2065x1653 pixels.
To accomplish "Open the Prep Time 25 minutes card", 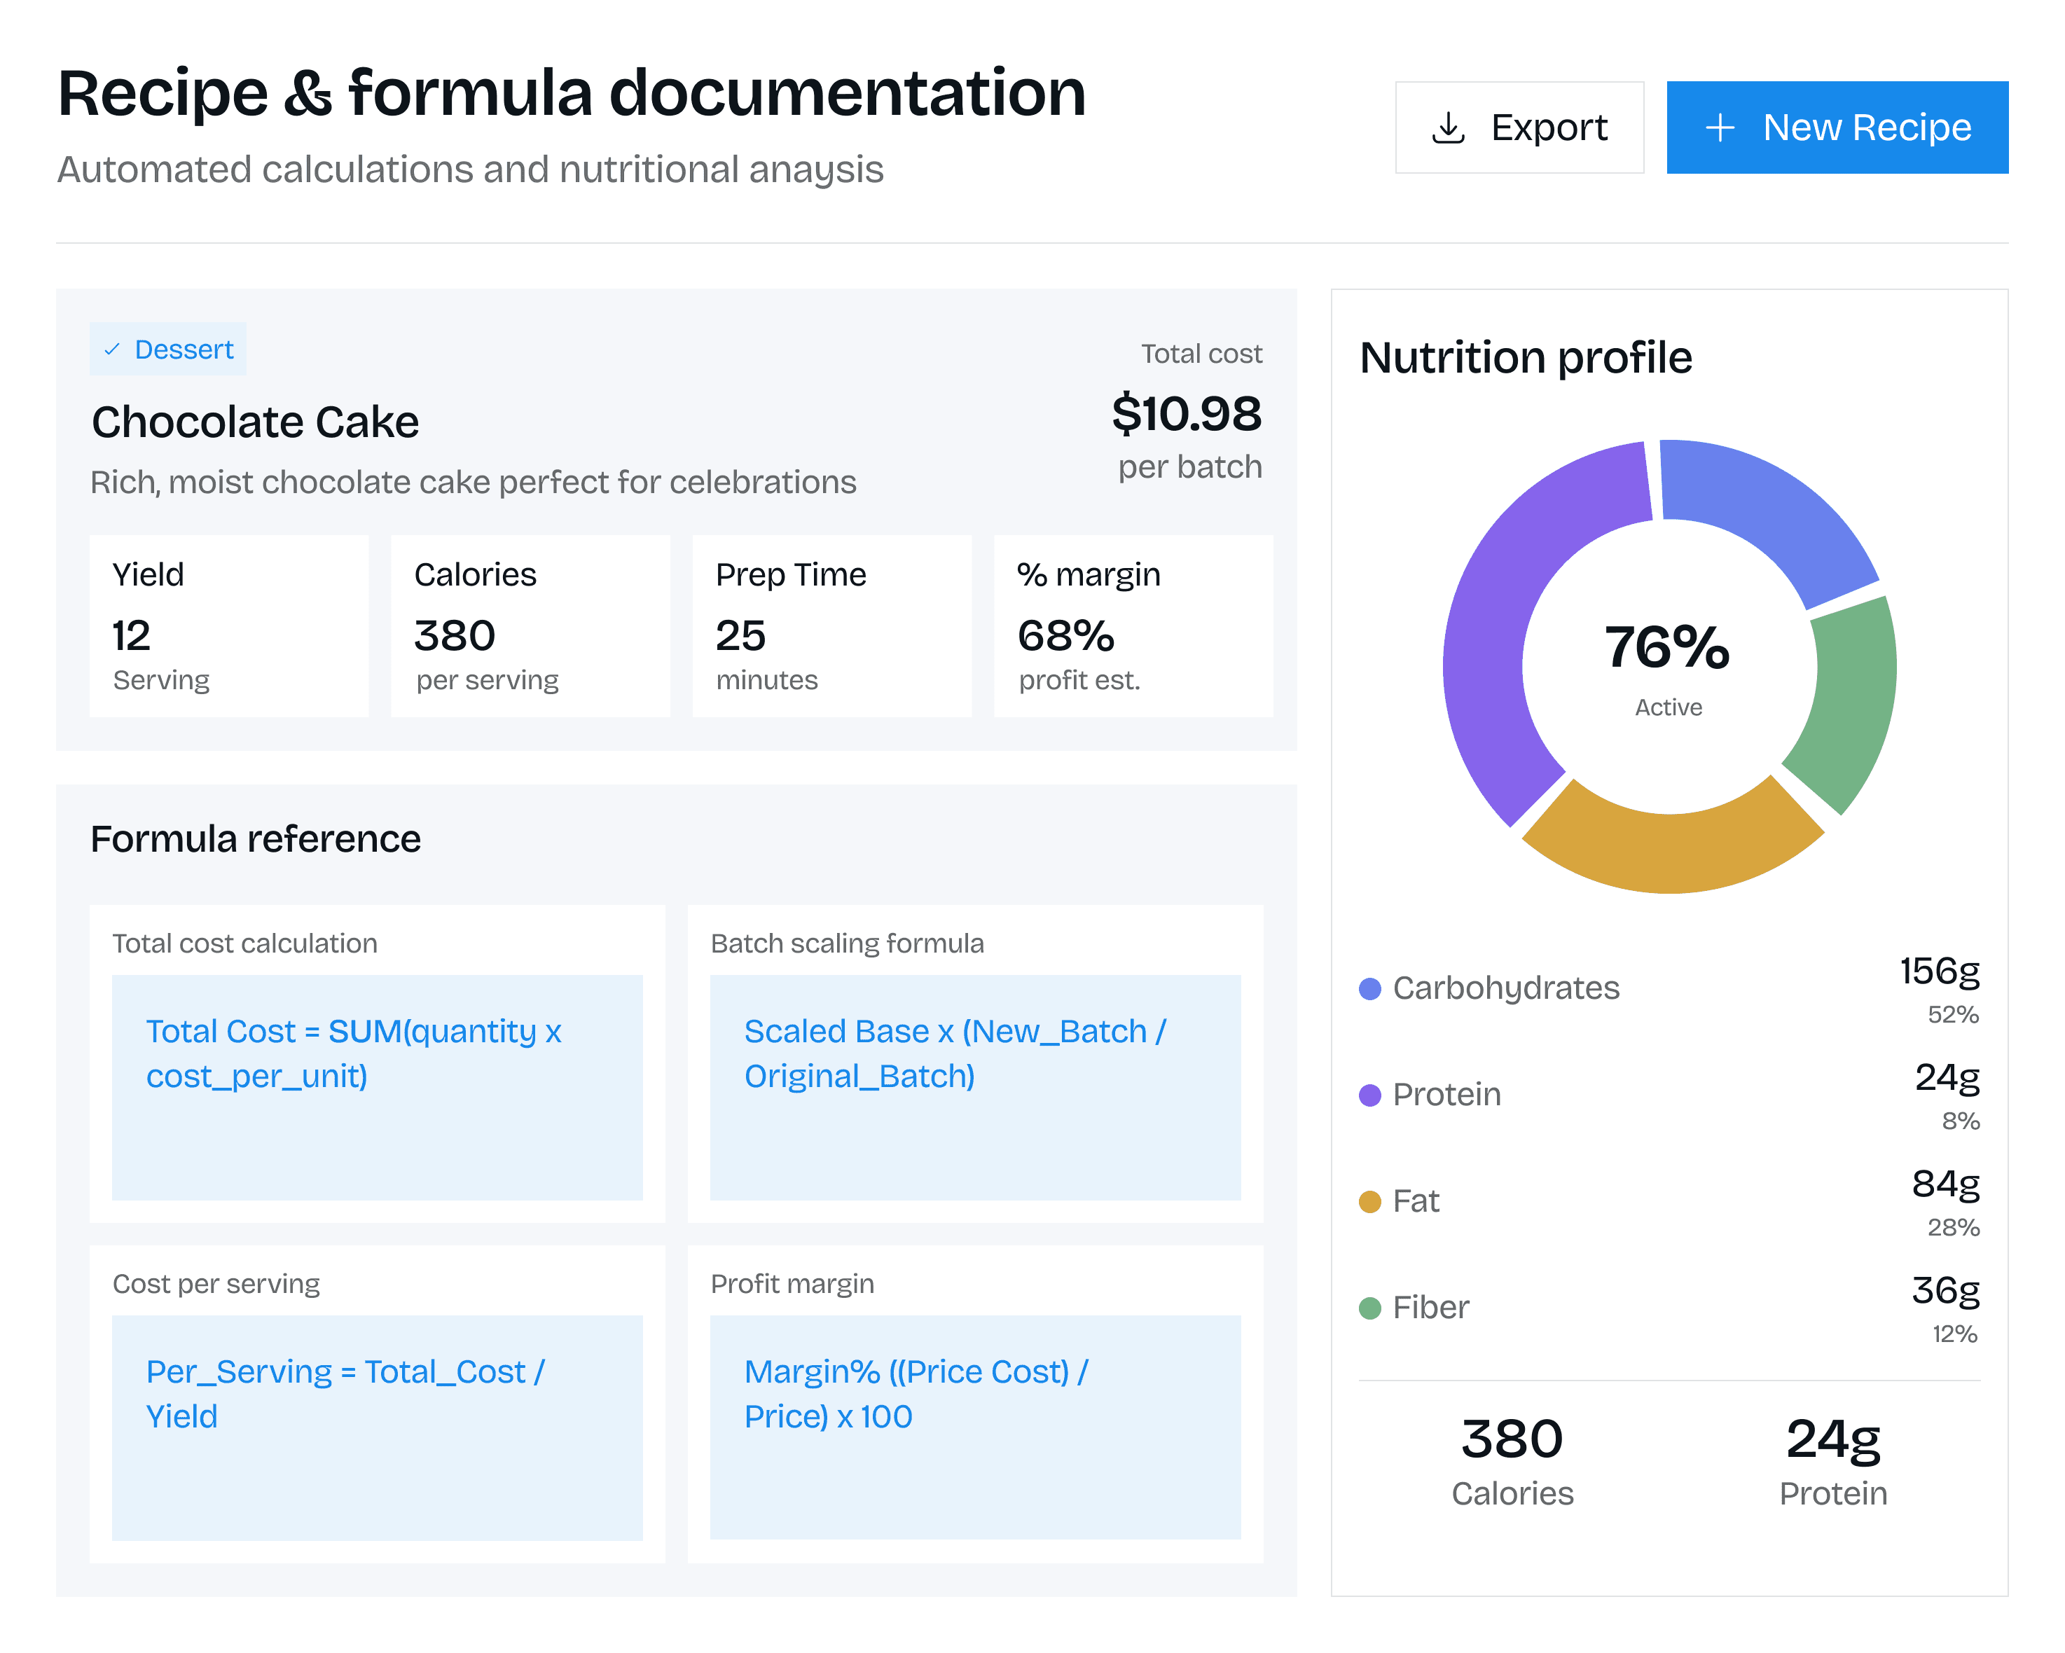I will (831, 625).
